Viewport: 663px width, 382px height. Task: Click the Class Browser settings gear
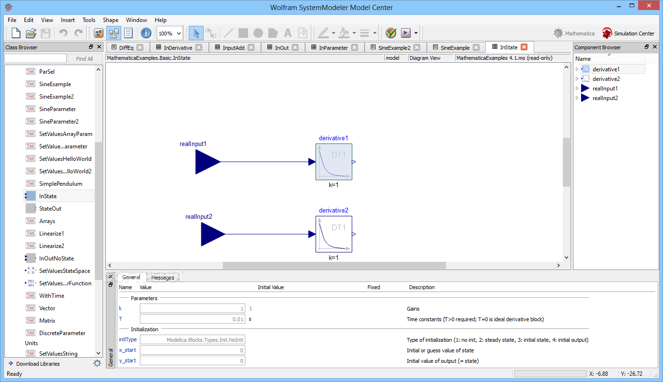click(x=97, y=363)
